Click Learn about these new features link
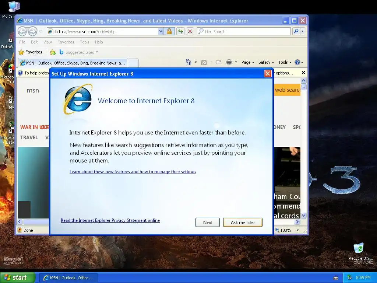The image size is (377, 283). (x=133, y=172)
